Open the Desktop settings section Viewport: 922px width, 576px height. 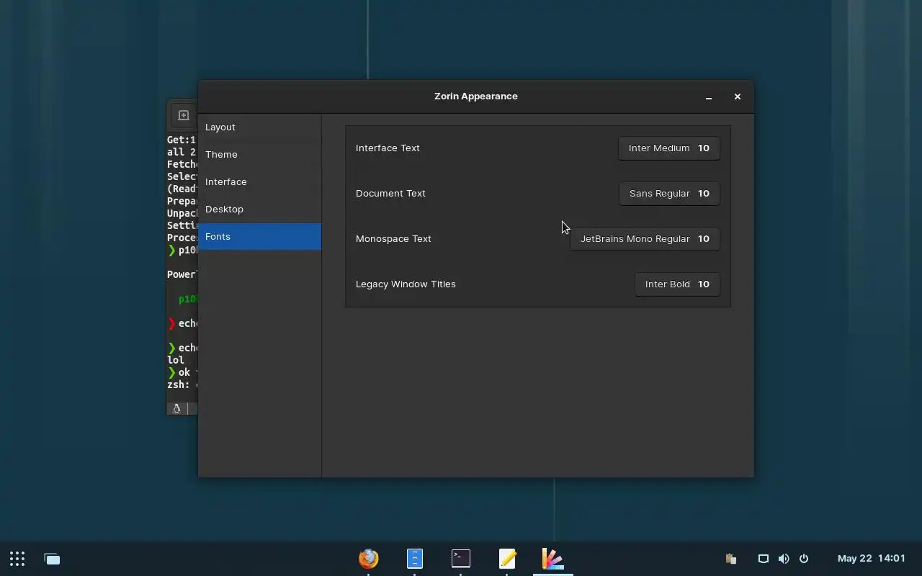[x=259, y=210]
